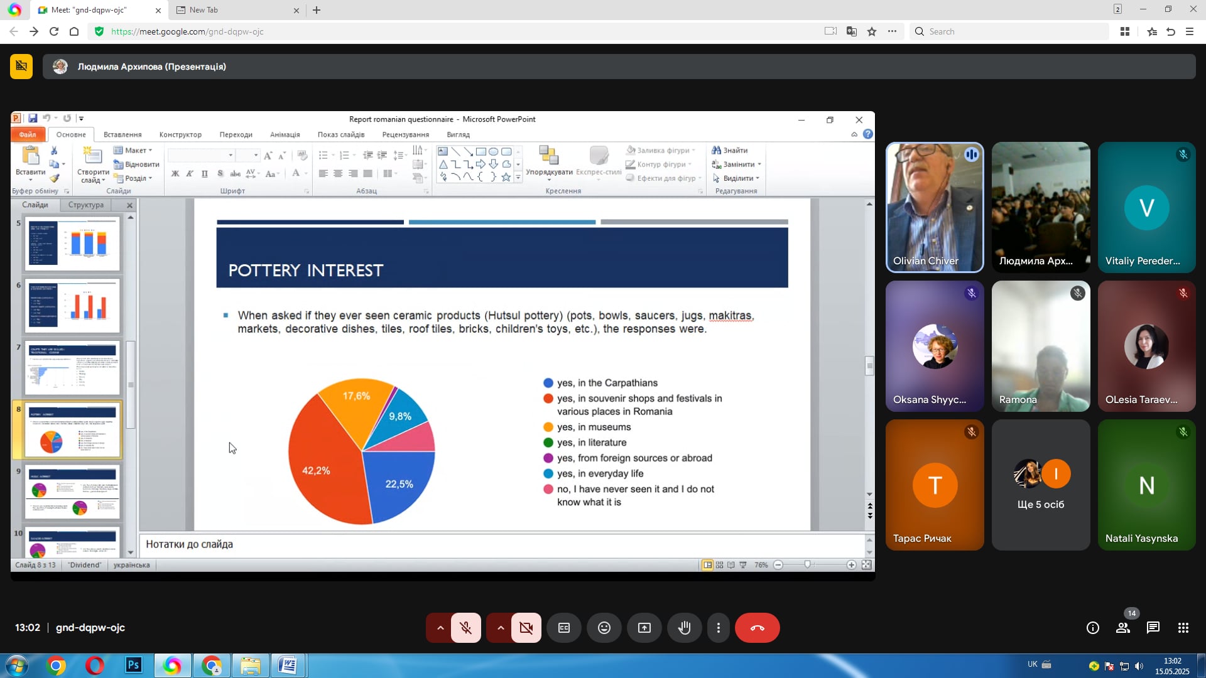Open Photoshop from the taskbar

coord(133,665)
